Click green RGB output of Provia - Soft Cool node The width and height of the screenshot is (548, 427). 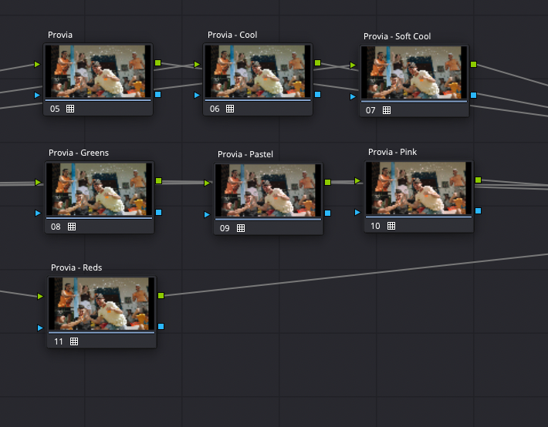point(473,64)
